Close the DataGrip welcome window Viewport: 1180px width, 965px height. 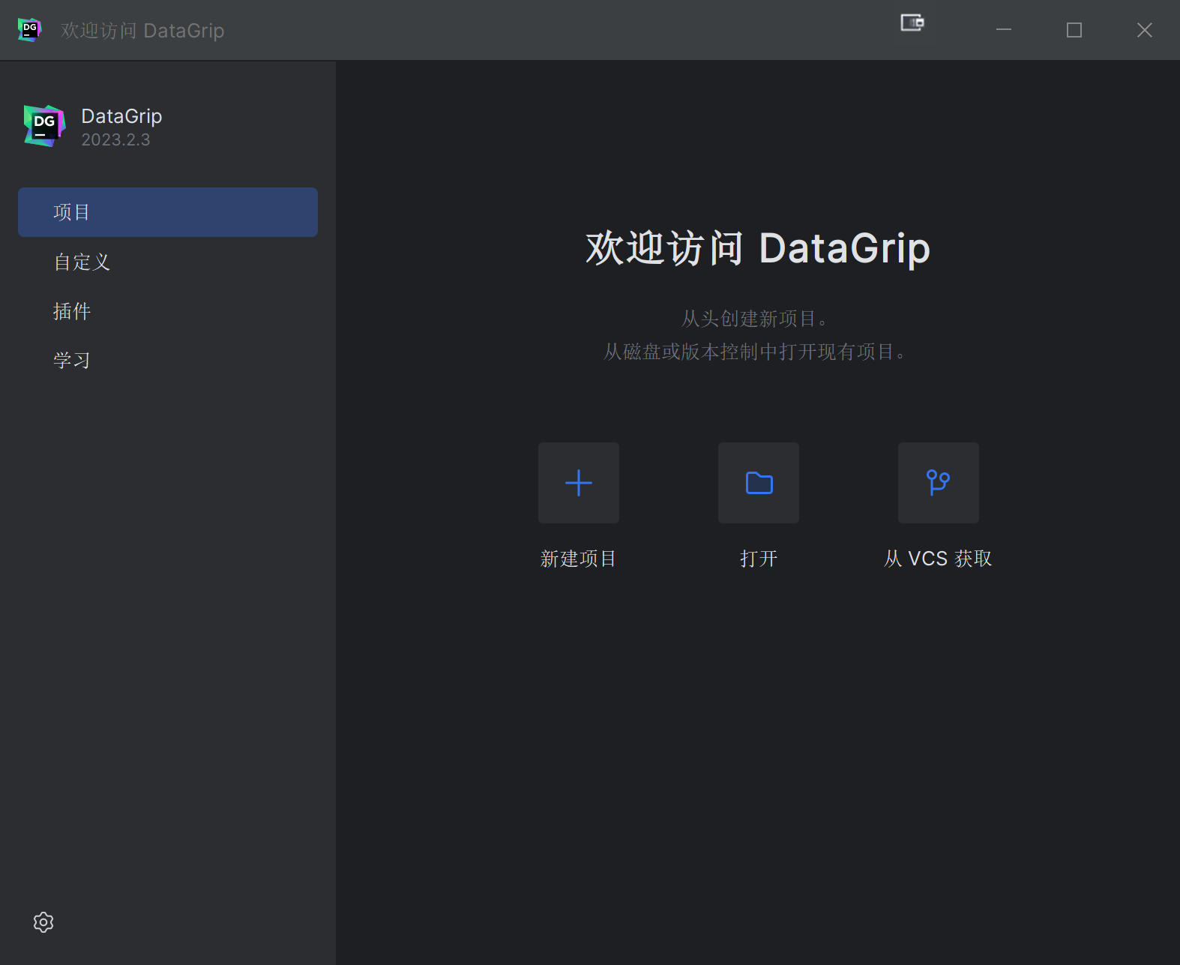[x=1145, y=30]
